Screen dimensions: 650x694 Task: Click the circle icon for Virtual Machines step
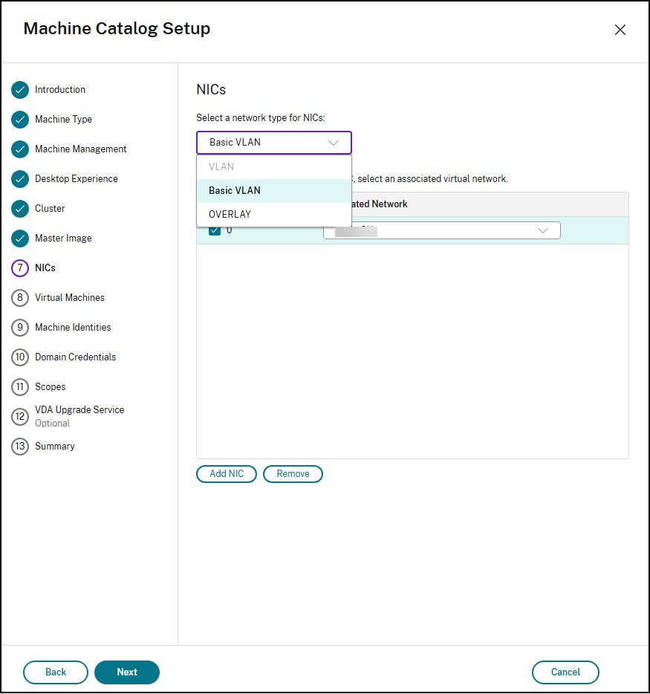[x=19, y=297]
